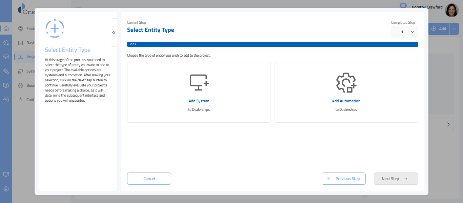Click the monitor chart icon in left rail
463x203 pixels.
[6, 85]
